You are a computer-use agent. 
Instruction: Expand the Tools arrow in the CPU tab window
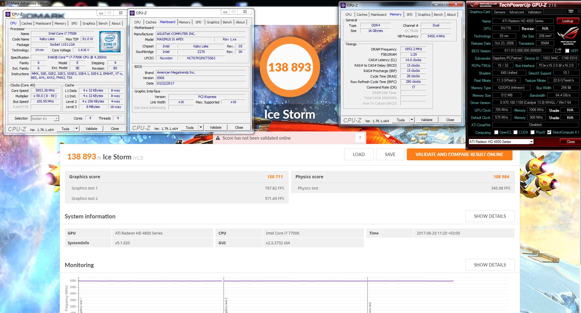[x=77, y=129]
